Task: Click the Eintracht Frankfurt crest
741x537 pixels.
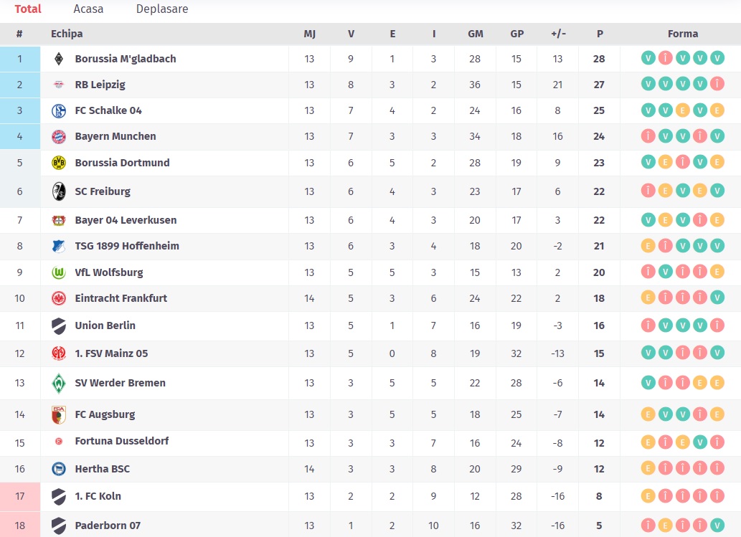Action: point(59,298)
